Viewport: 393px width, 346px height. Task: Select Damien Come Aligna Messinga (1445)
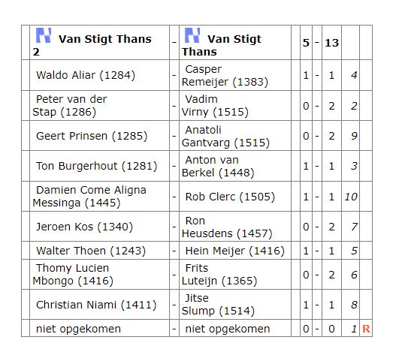(x=89, y=197)
